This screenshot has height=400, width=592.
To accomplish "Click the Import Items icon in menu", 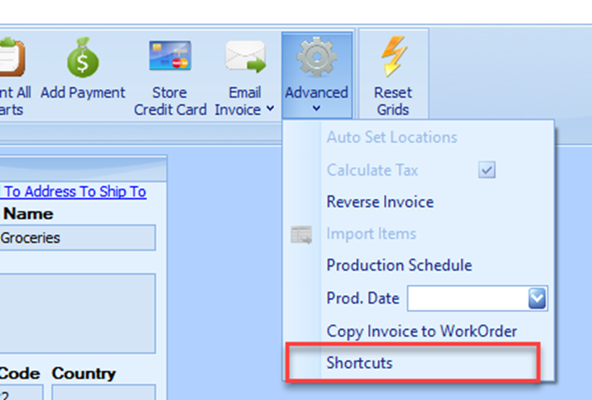I will [301, 235].
